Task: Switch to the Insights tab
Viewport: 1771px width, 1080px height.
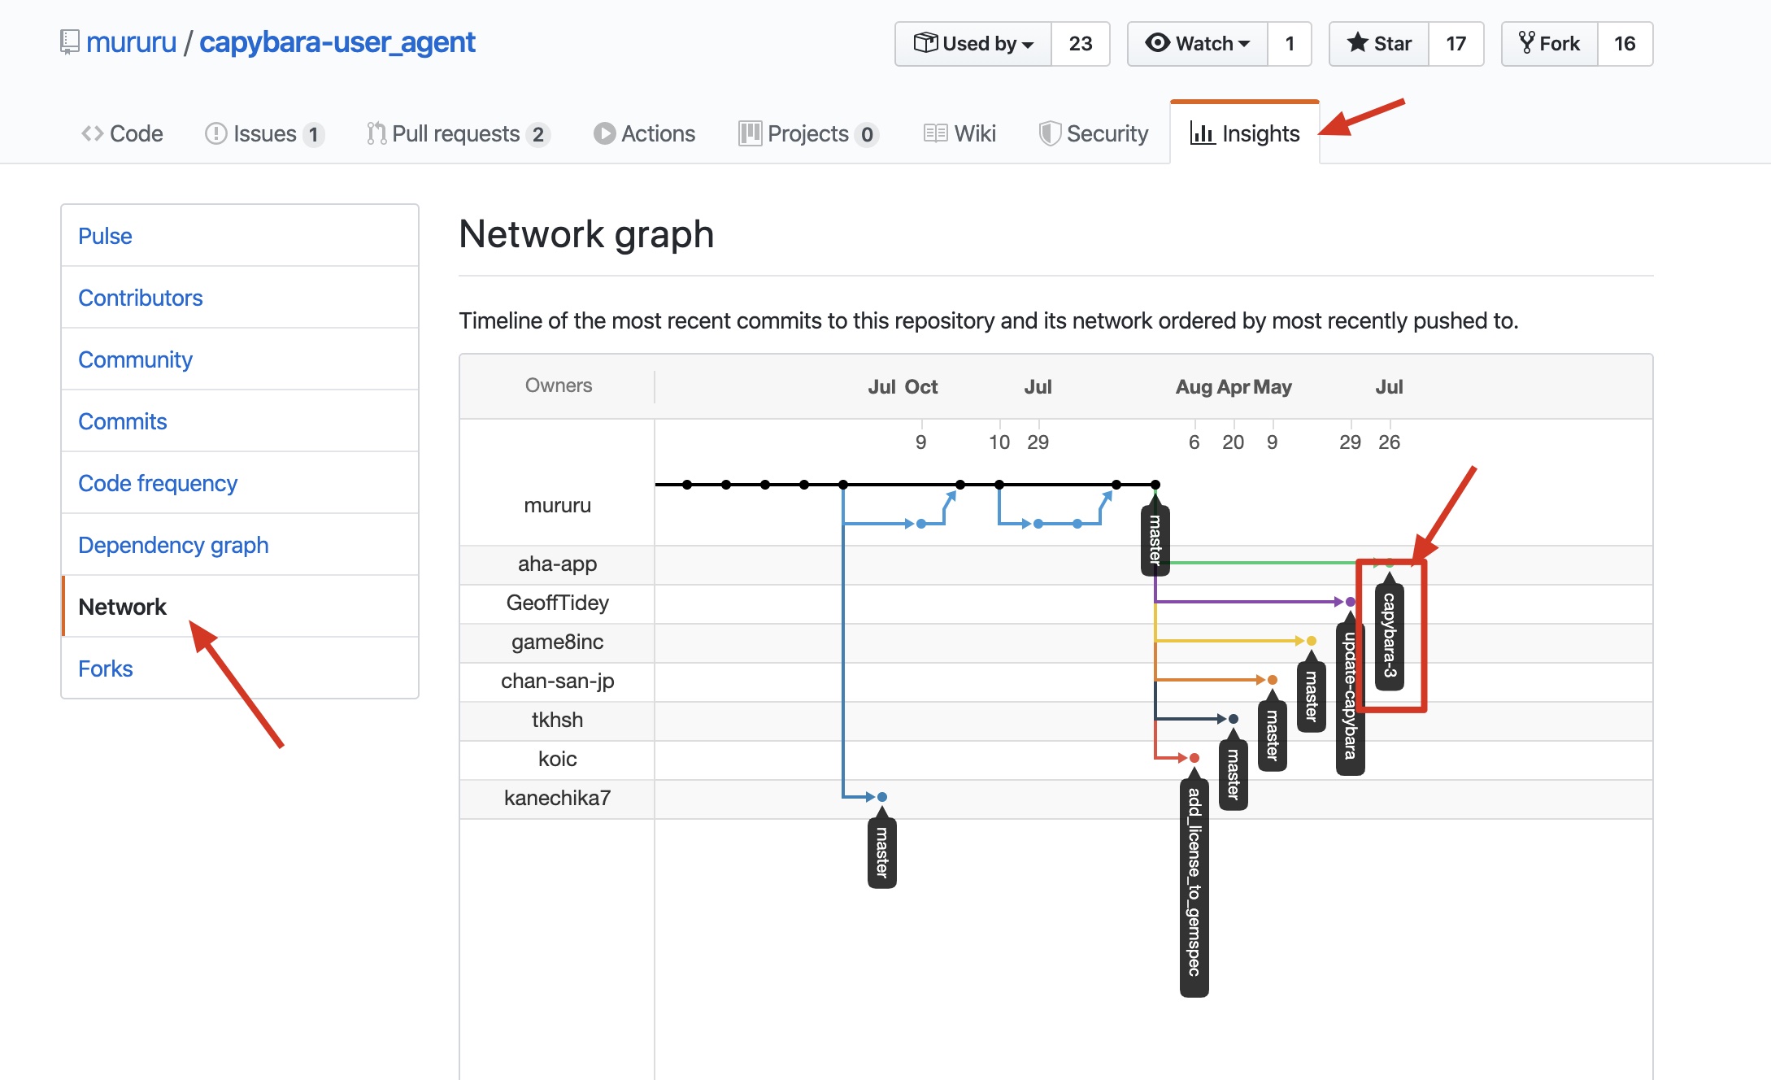Action: click(1245, 133)
